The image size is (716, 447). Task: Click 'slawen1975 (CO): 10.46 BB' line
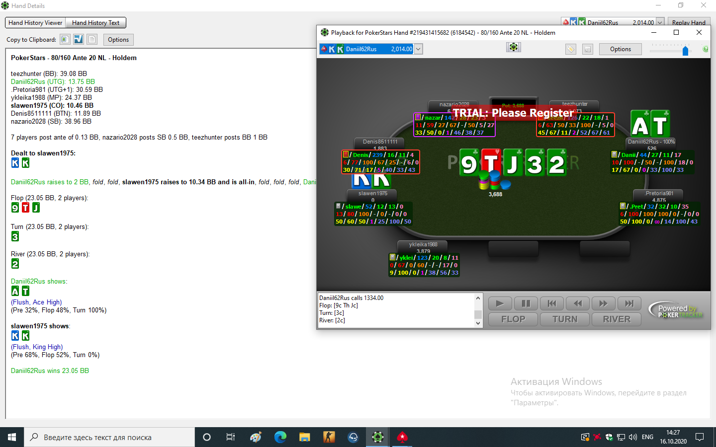point(52,105)
